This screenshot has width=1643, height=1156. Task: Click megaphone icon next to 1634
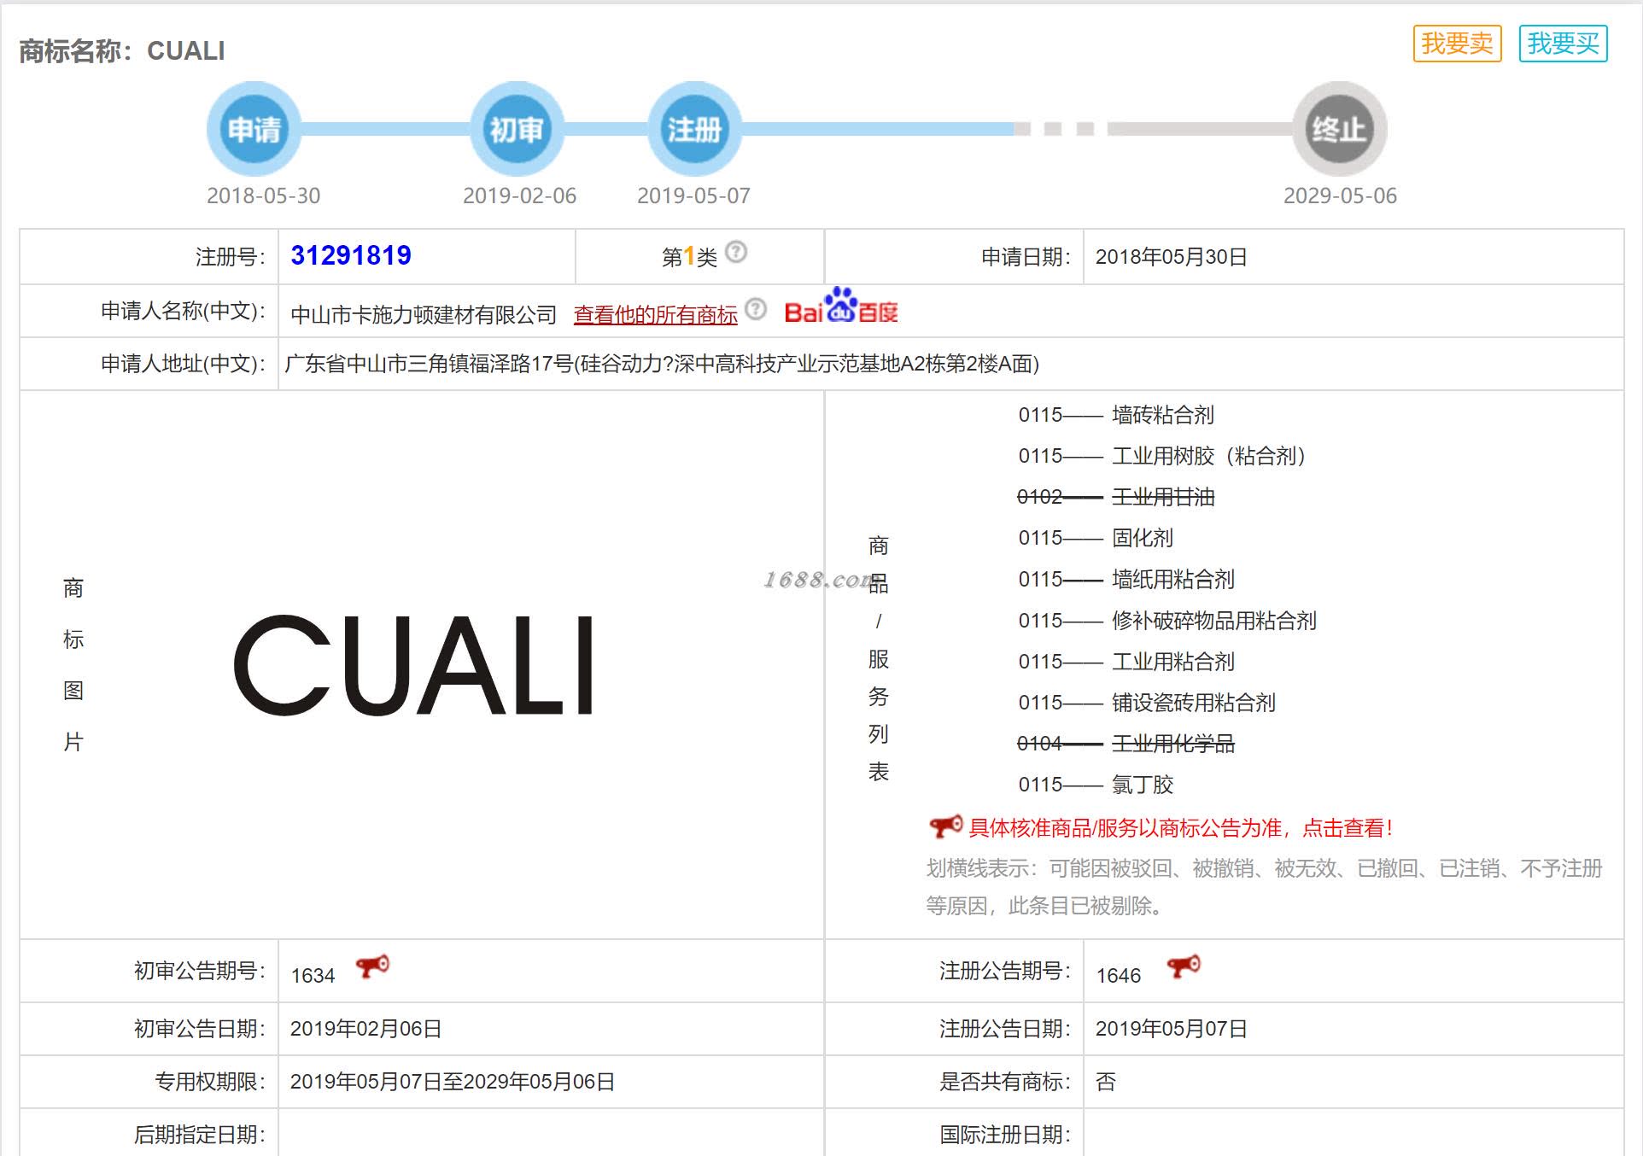(x=372, y=966)
